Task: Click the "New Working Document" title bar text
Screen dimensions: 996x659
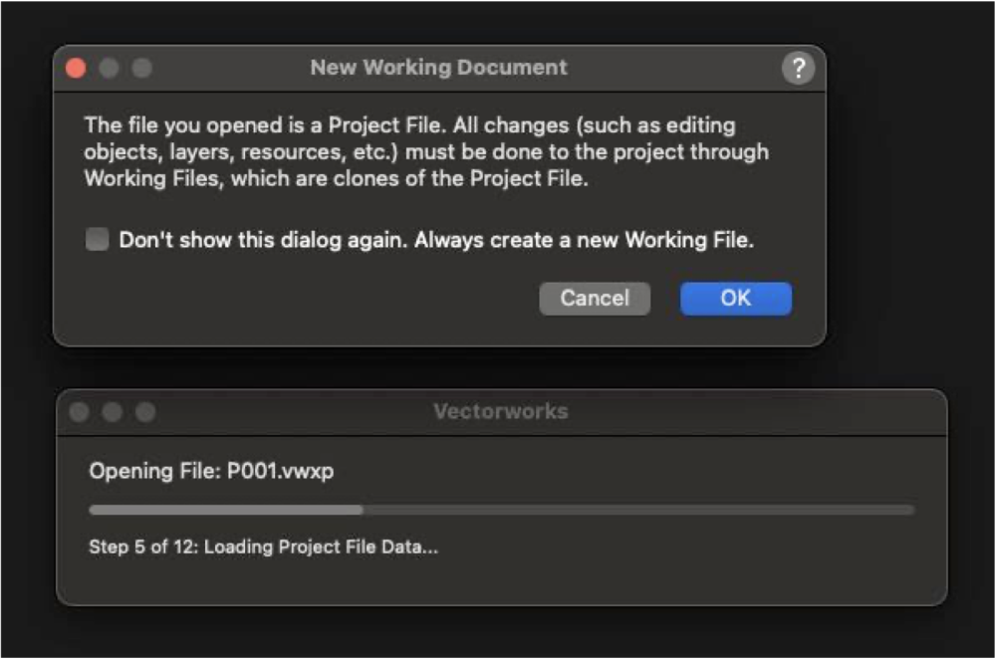Action: pyautogui.click(x=438, y=68)
